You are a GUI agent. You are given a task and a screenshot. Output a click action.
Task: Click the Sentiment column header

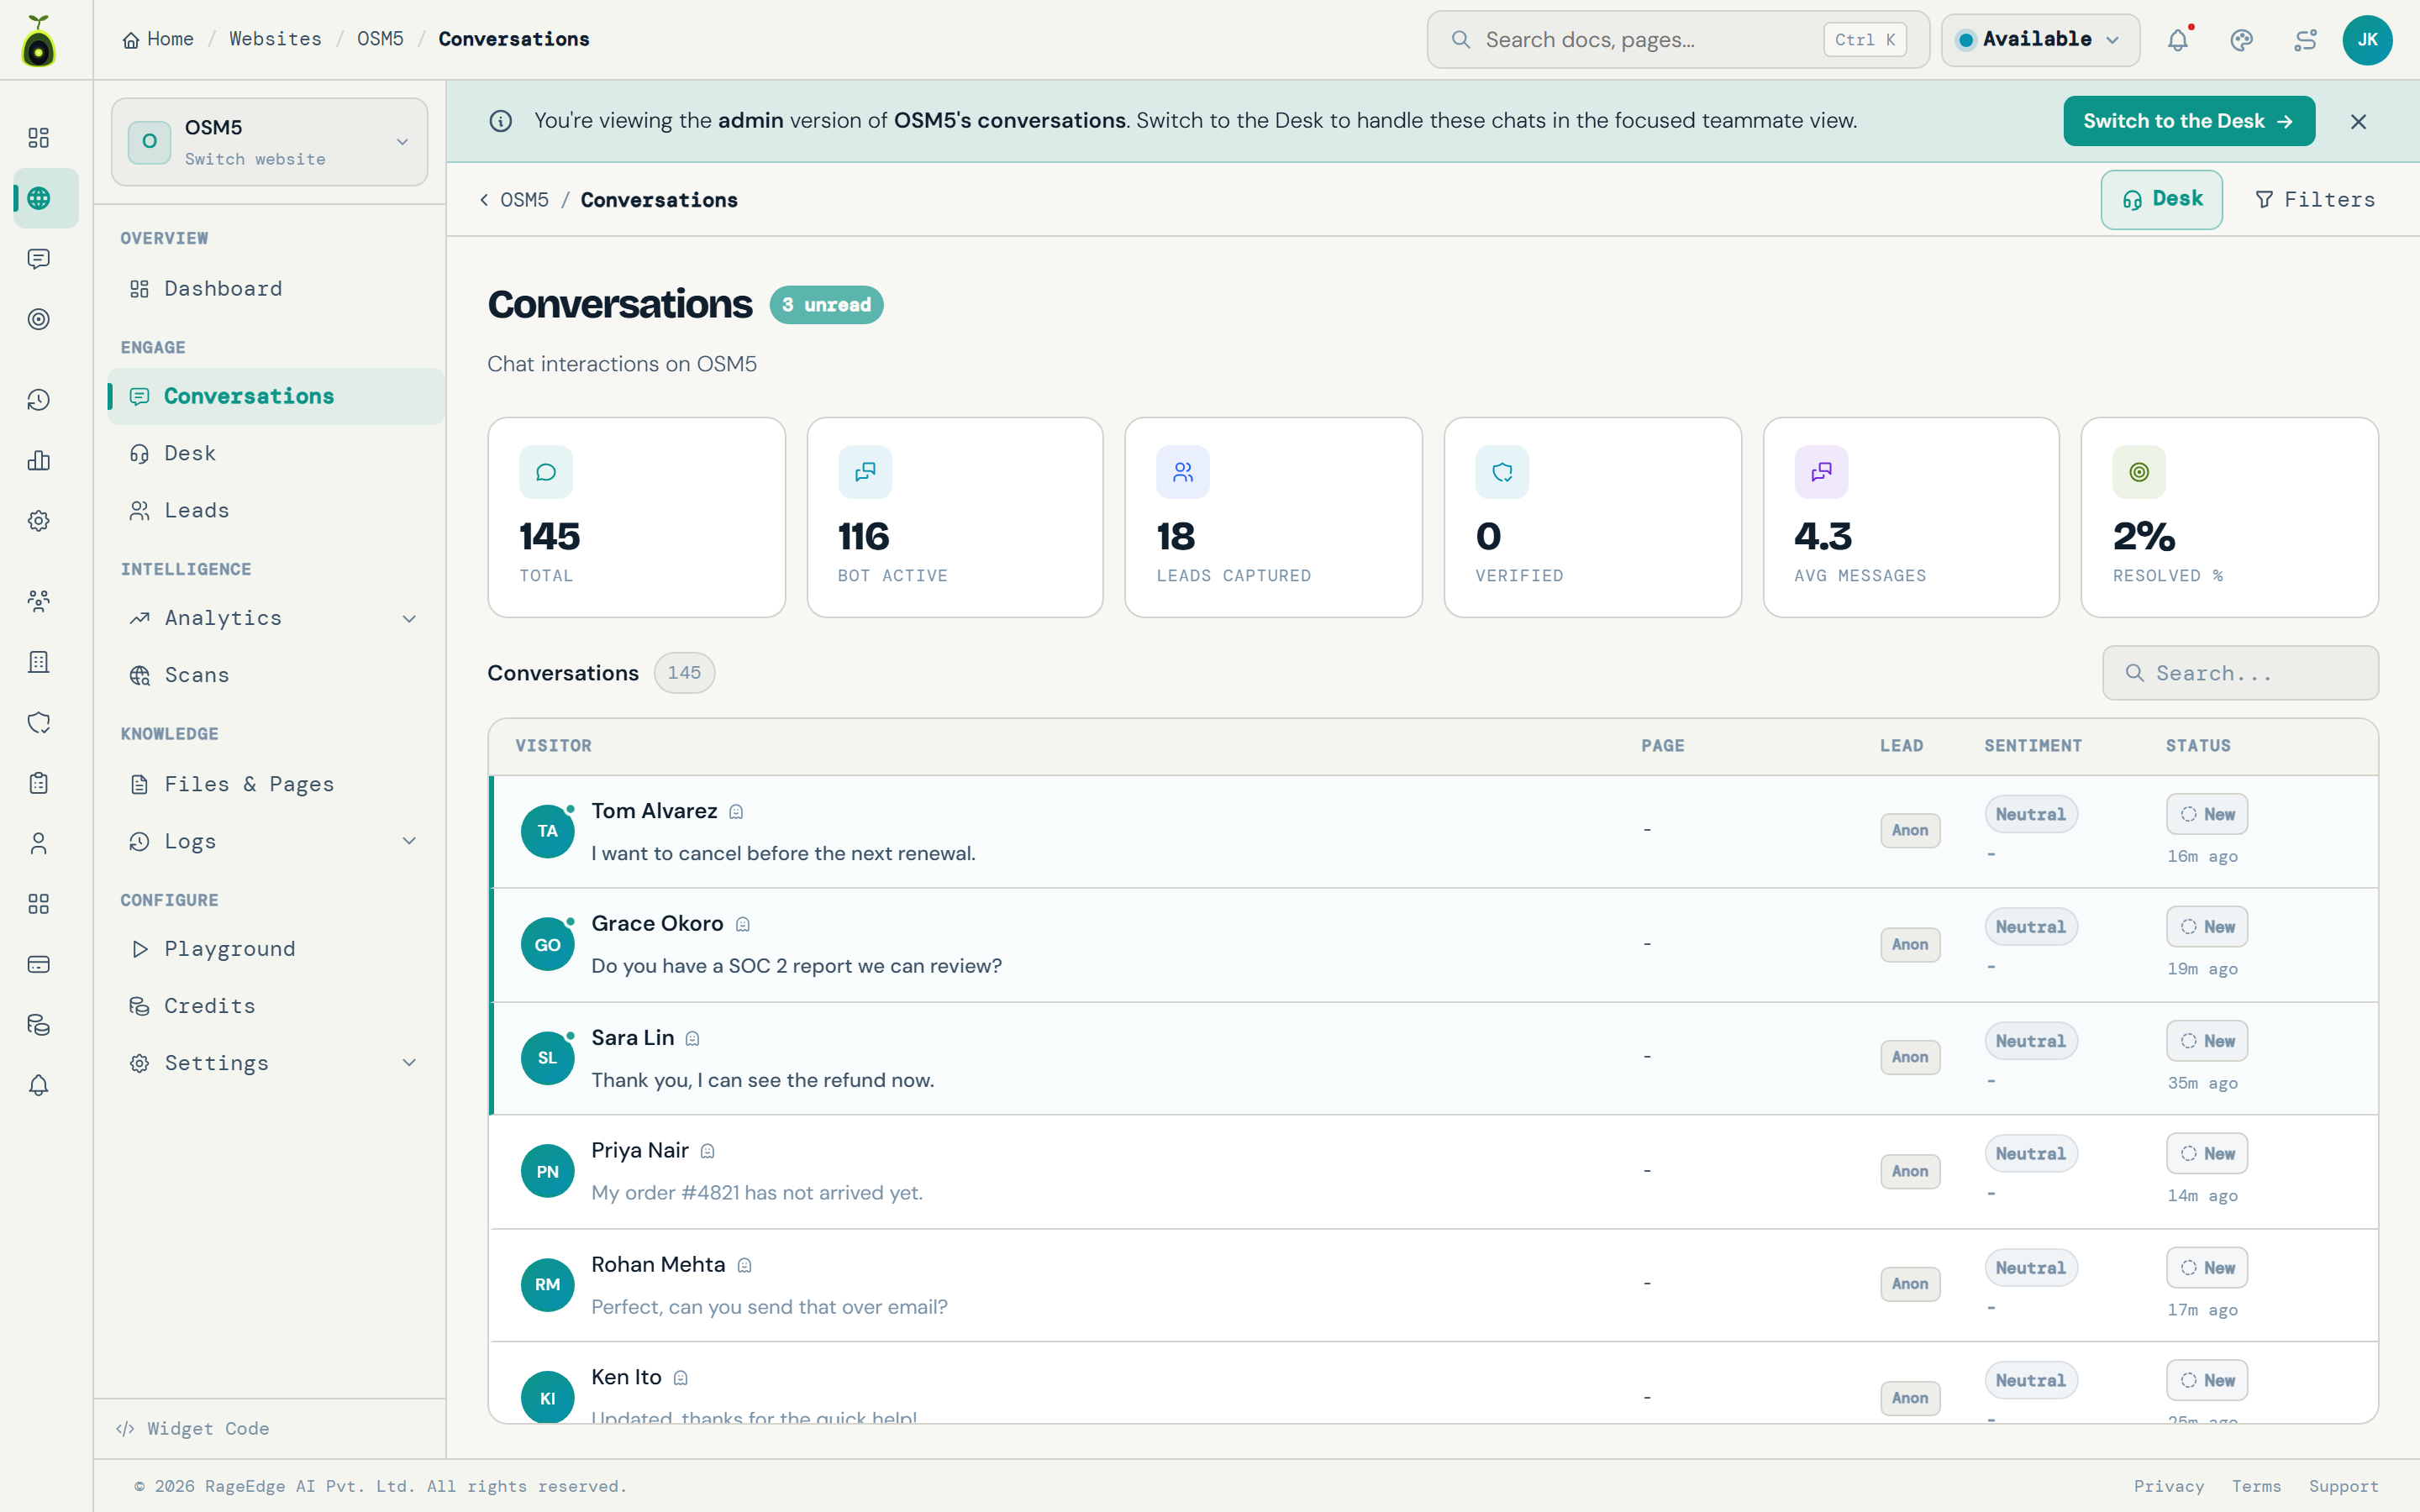2033,746
